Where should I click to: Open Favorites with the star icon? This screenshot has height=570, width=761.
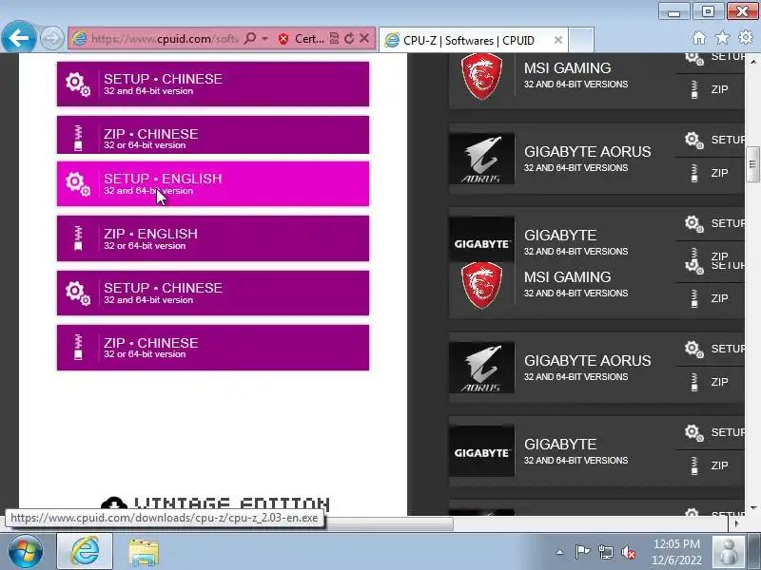[723, 37]
